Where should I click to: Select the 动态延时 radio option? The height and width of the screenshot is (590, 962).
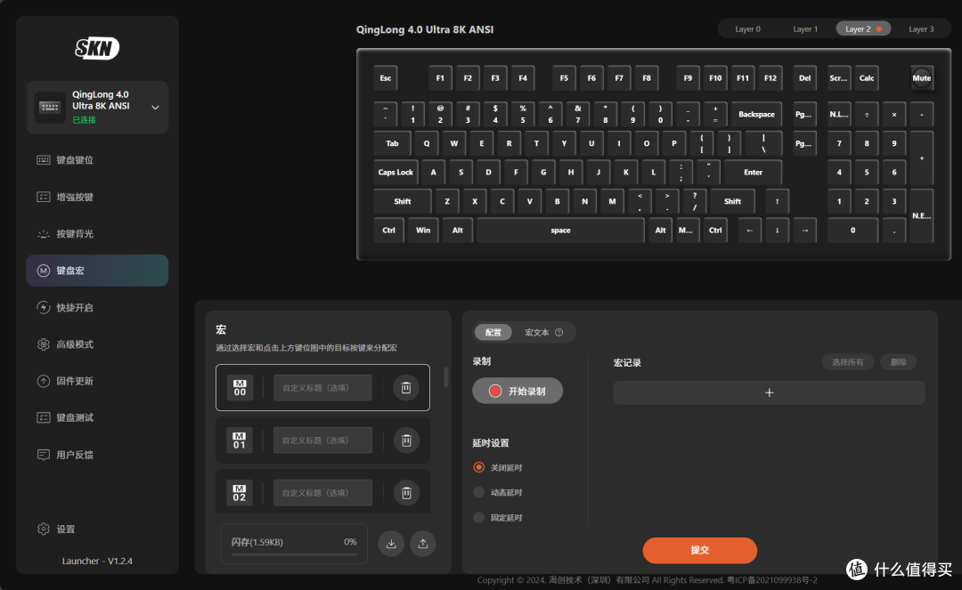click(479, 492)
